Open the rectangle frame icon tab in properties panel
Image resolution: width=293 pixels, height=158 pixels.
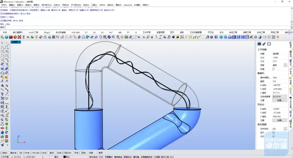click(269, 44)
